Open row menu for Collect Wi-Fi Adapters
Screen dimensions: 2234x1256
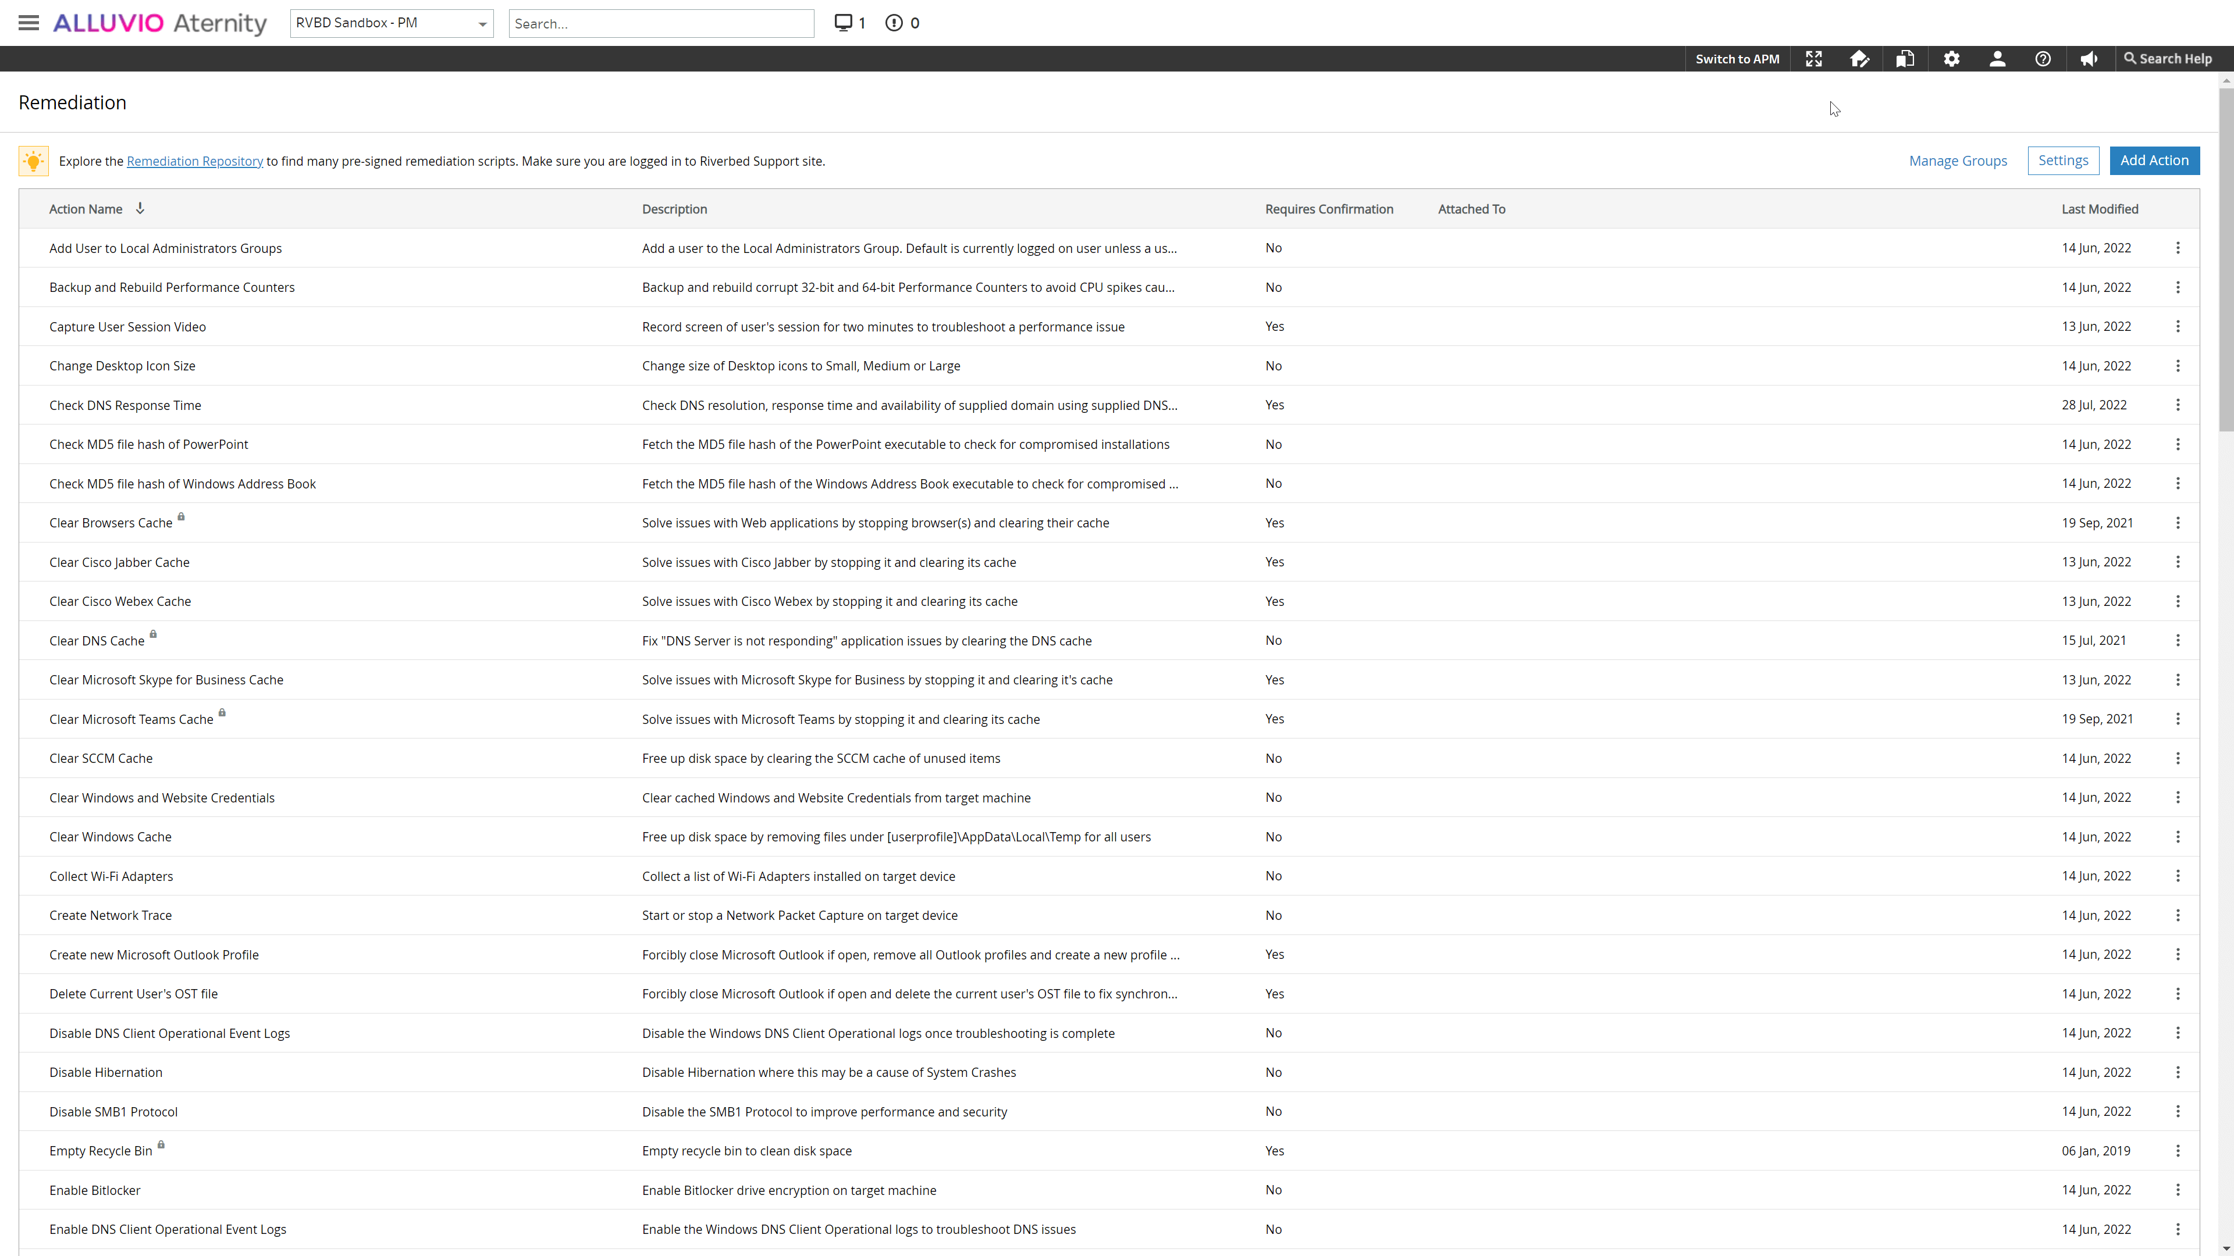2178,876
